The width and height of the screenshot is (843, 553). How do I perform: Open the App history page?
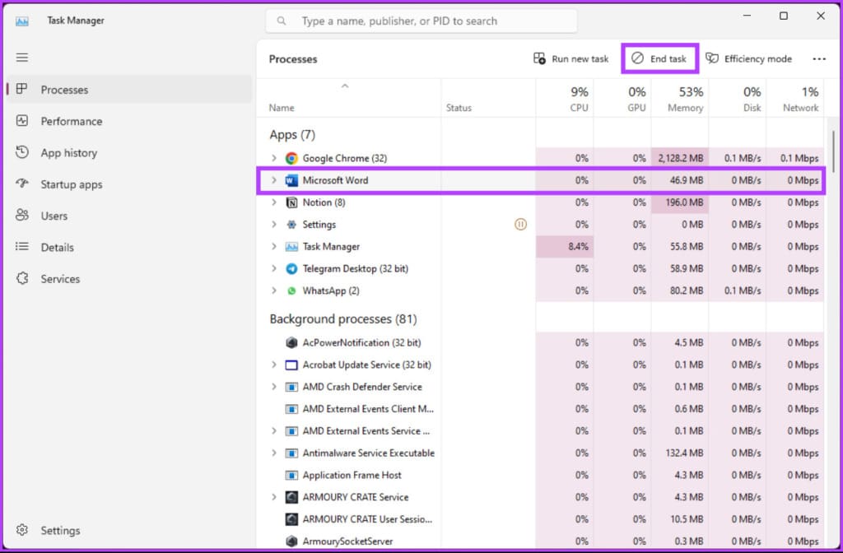tap(129, 152)
